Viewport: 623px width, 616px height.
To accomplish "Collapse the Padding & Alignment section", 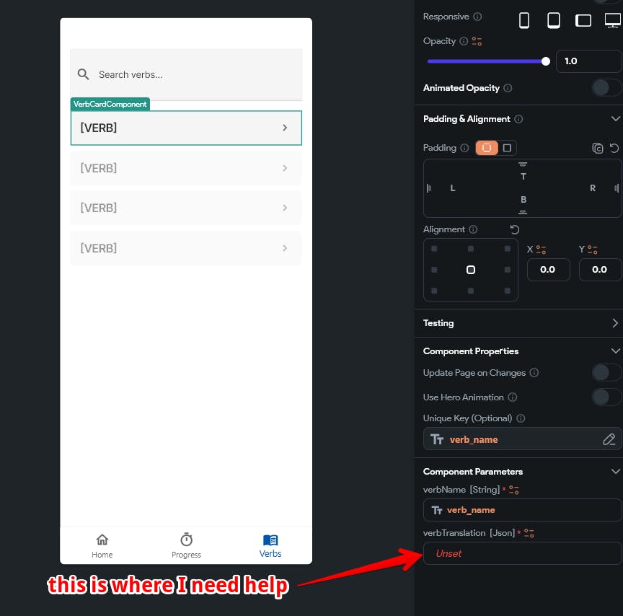I will [616, 119].
